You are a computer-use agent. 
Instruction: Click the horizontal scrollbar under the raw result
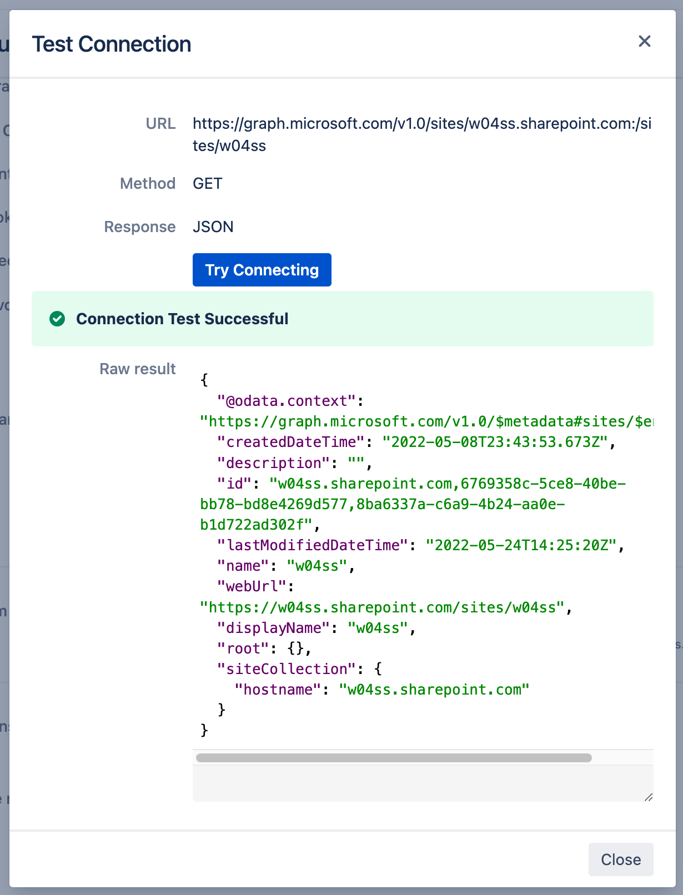tap(394, 758)
